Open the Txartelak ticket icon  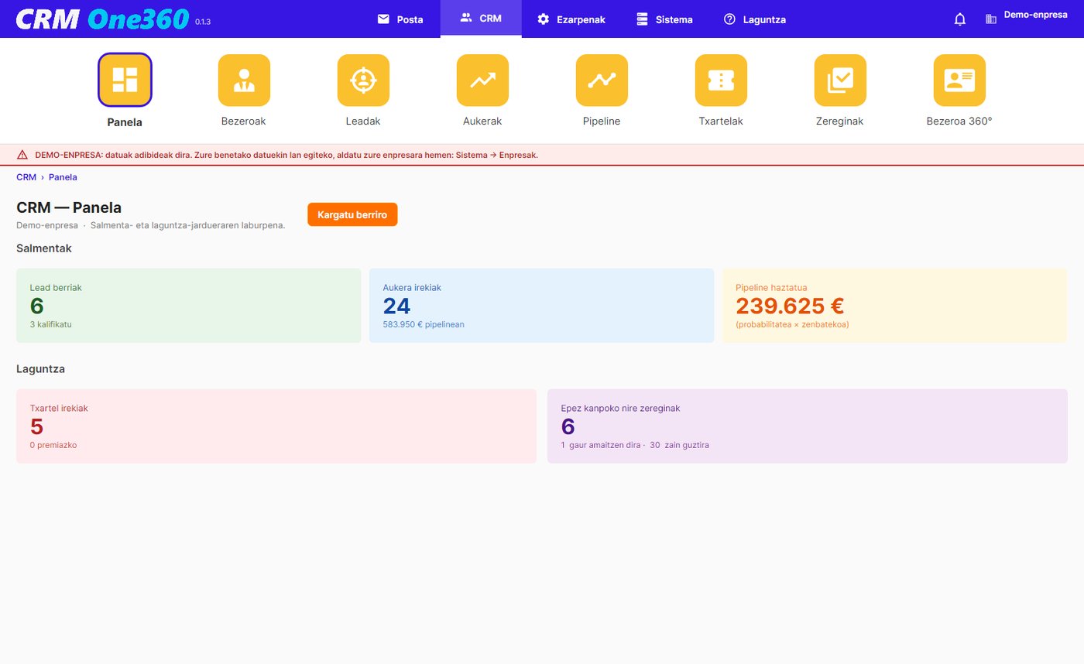tap(721, 80)
